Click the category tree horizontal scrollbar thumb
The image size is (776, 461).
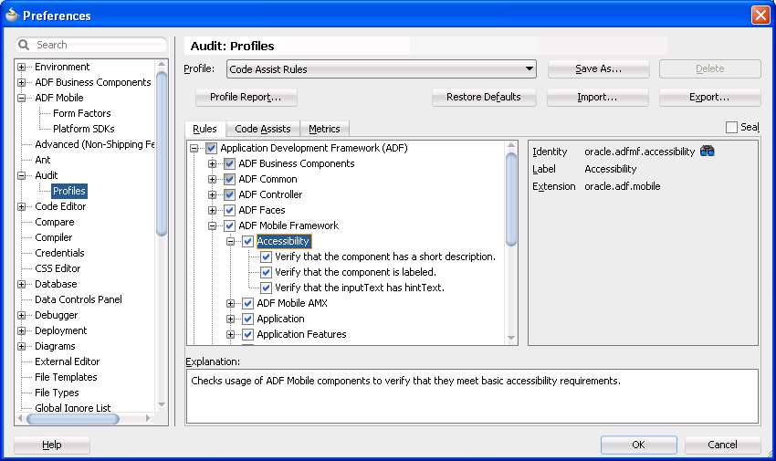pyautogui.click(x=73, y=419)
